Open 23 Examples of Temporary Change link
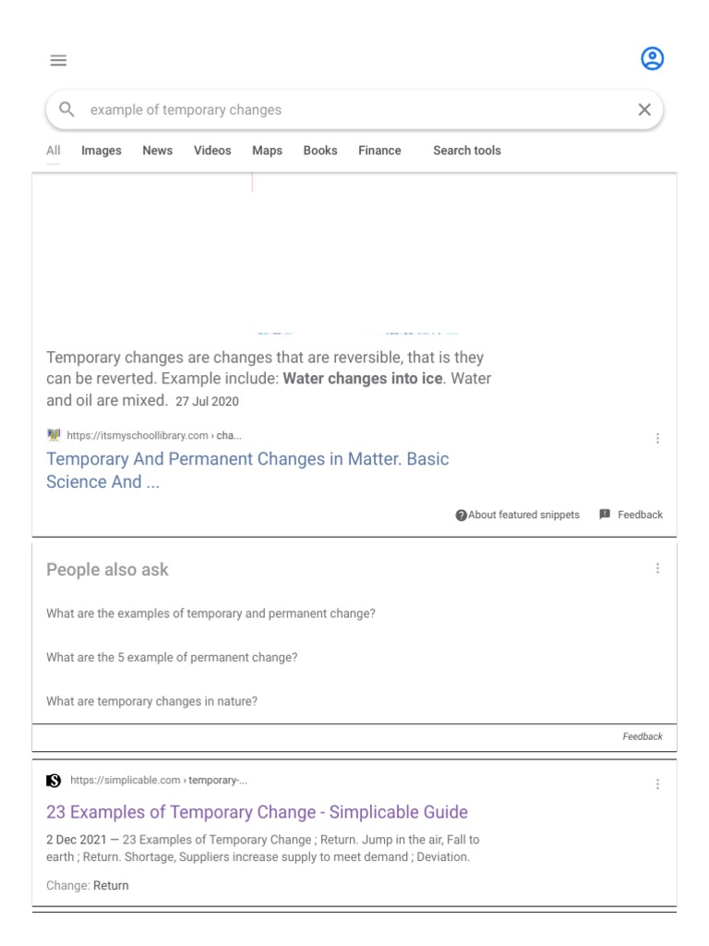Viewport: 709px width, 946px height. coord(257,812)
